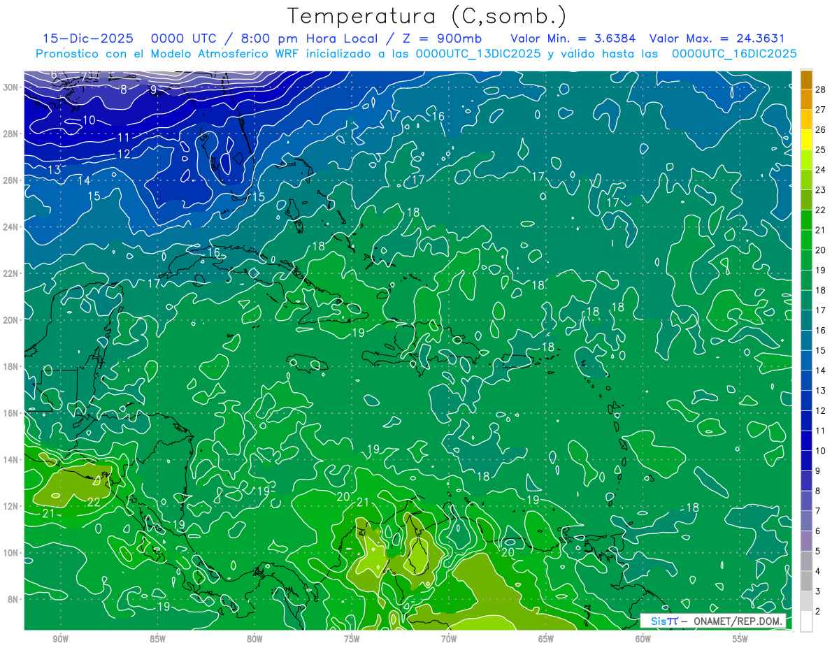Click the color scale value '5'

tap(818, 552)
